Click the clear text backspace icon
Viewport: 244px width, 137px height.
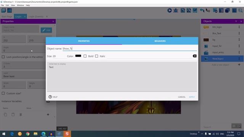point(194,56)
